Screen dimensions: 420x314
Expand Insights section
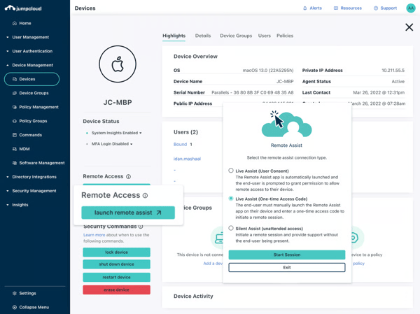coord(17,205)
